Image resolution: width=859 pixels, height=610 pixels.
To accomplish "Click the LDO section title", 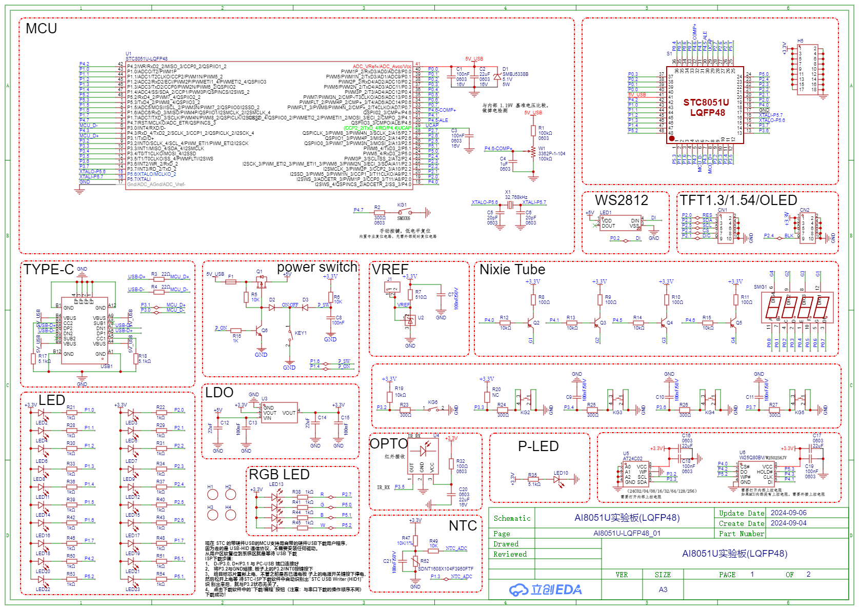I will click(x=219, y=393).
